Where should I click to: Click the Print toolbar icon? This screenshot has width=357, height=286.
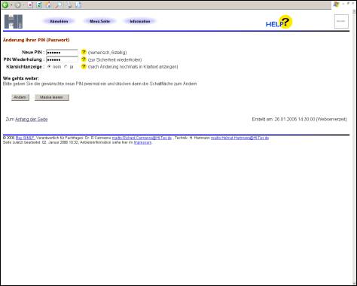click(x=69, y=5)
